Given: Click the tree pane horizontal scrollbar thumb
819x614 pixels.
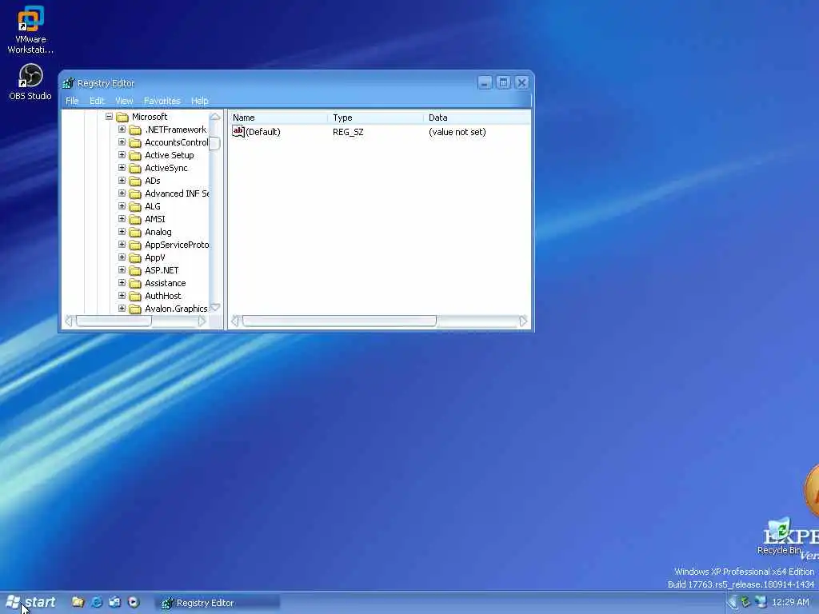Looking at the screenshot, I should click(114, 321).
